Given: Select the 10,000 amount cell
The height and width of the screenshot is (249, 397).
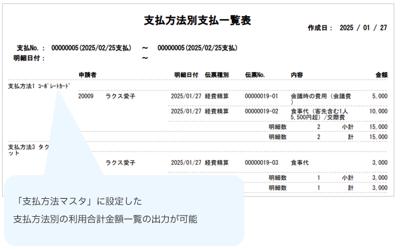Looking at the screenshot, I should click(x=379, y=111).
